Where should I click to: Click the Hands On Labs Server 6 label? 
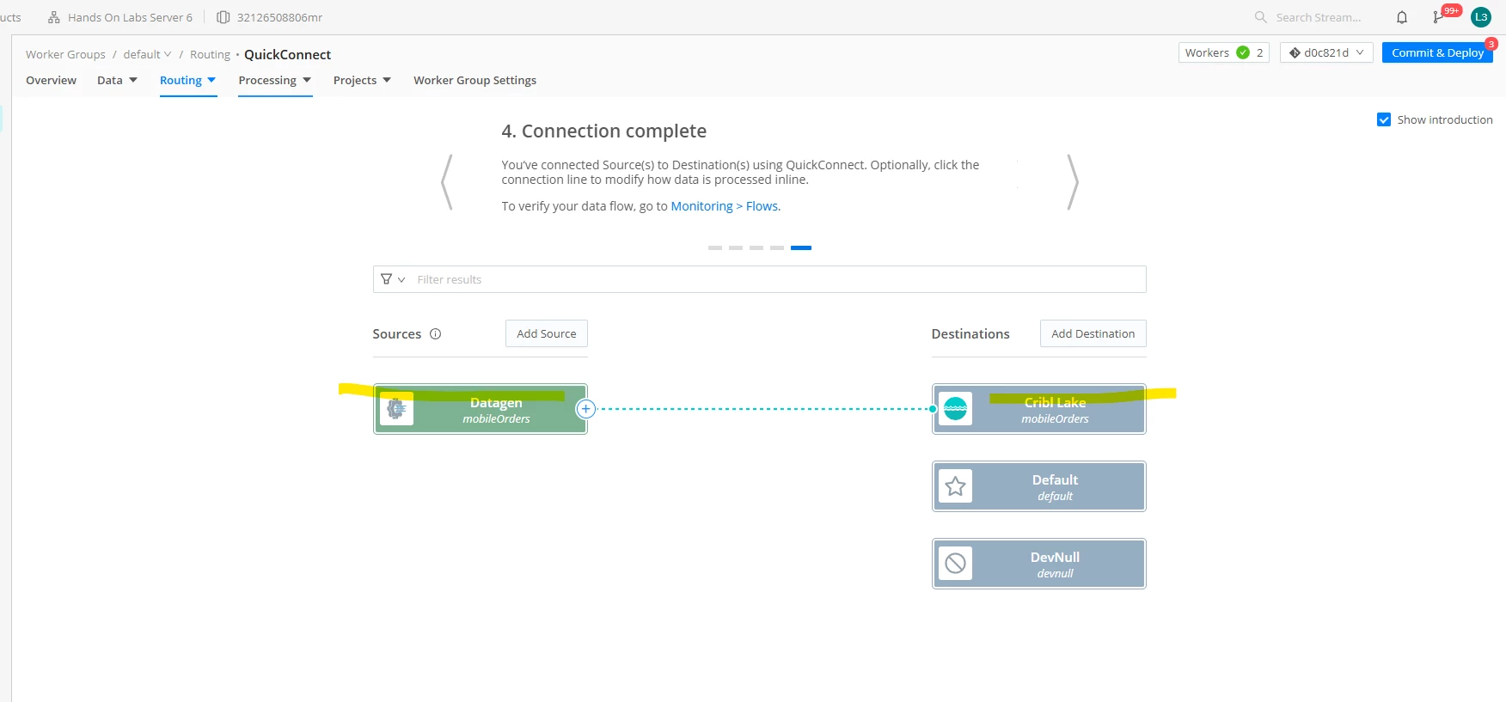click(130, 17)
